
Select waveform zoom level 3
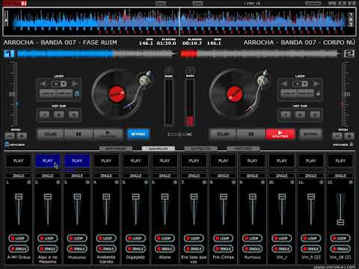(351, 25)
